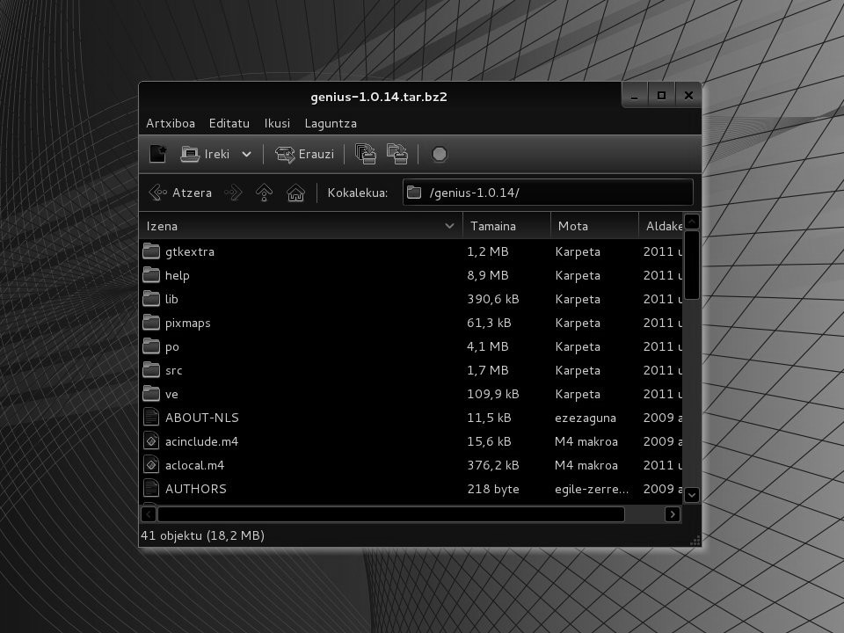Click the file name 'ABOUT-NLS'
844x633 pixels.
202,418
